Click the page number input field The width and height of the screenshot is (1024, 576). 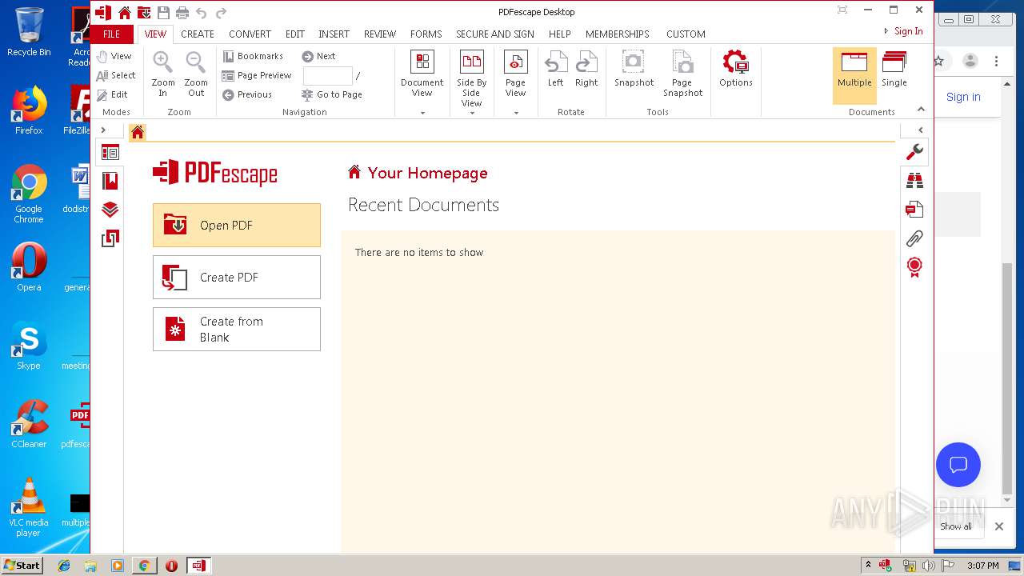click(x=327, y=76)
